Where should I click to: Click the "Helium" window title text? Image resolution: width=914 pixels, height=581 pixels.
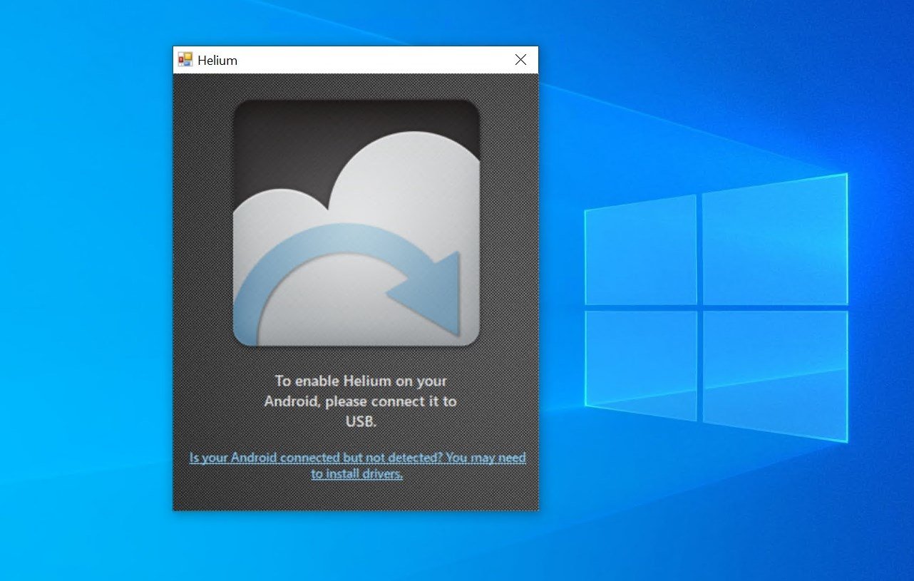tap(217, 61)
